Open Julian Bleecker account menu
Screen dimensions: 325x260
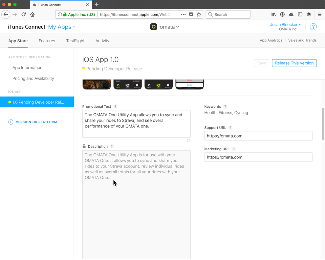(x=286, y=24)
